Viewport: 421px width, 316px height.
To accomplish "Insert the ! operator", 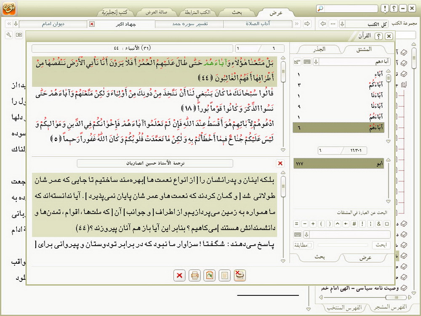I will pos(362,224).
